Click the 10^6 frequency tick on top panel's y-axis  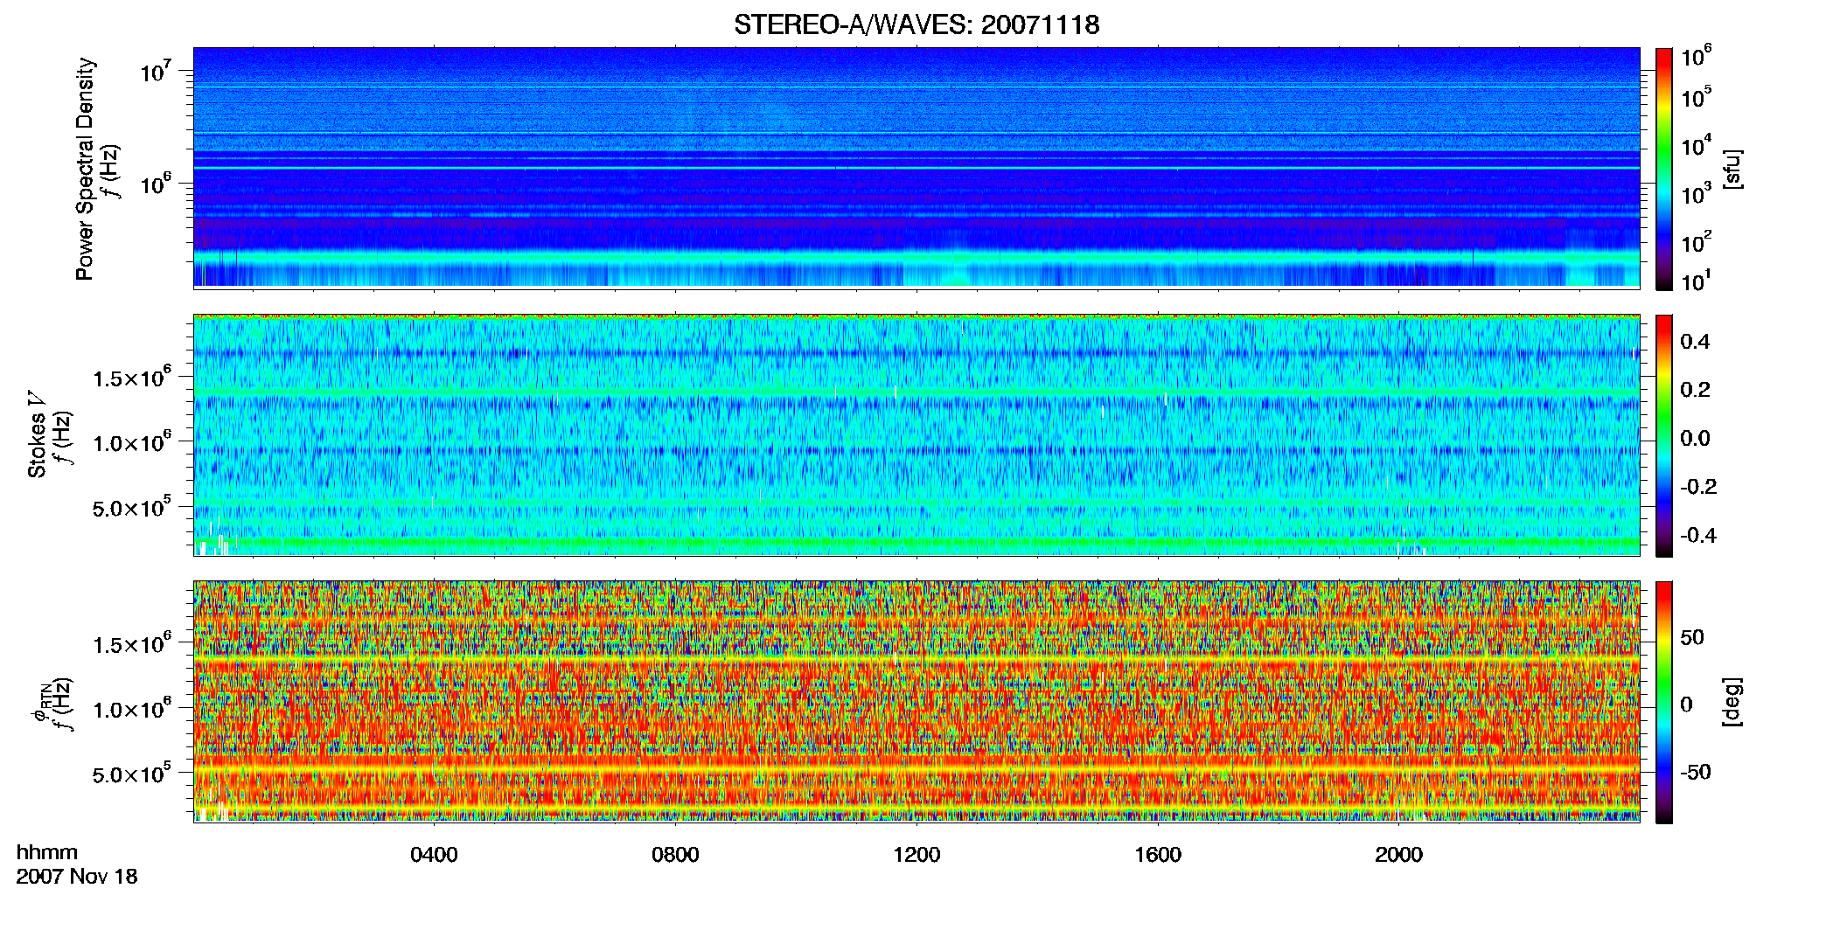[155, 184]
